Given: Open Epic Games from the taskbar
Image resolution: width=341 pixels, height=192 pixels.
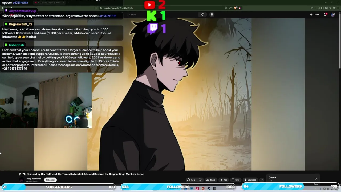Looking at the screenshot, I should tap(215, 189).
